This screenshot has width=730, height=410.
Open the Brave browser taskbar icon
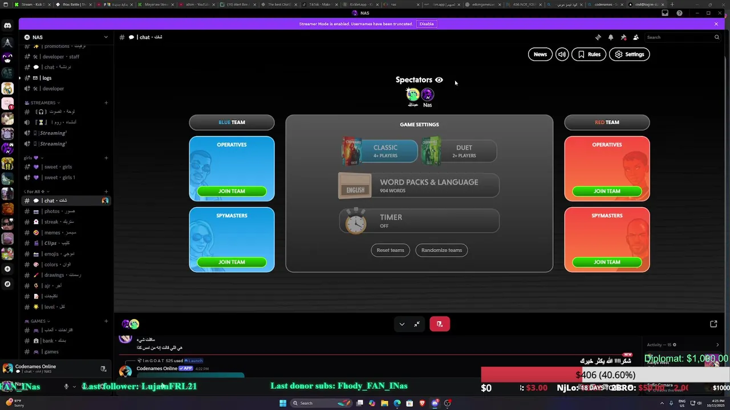click(422, 403)
